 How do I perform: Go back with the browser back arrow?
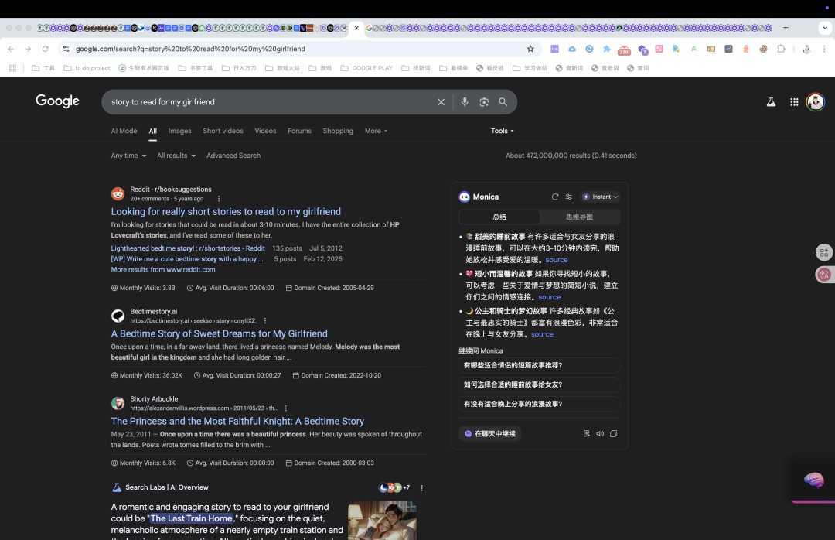click(x=11, y=49)
